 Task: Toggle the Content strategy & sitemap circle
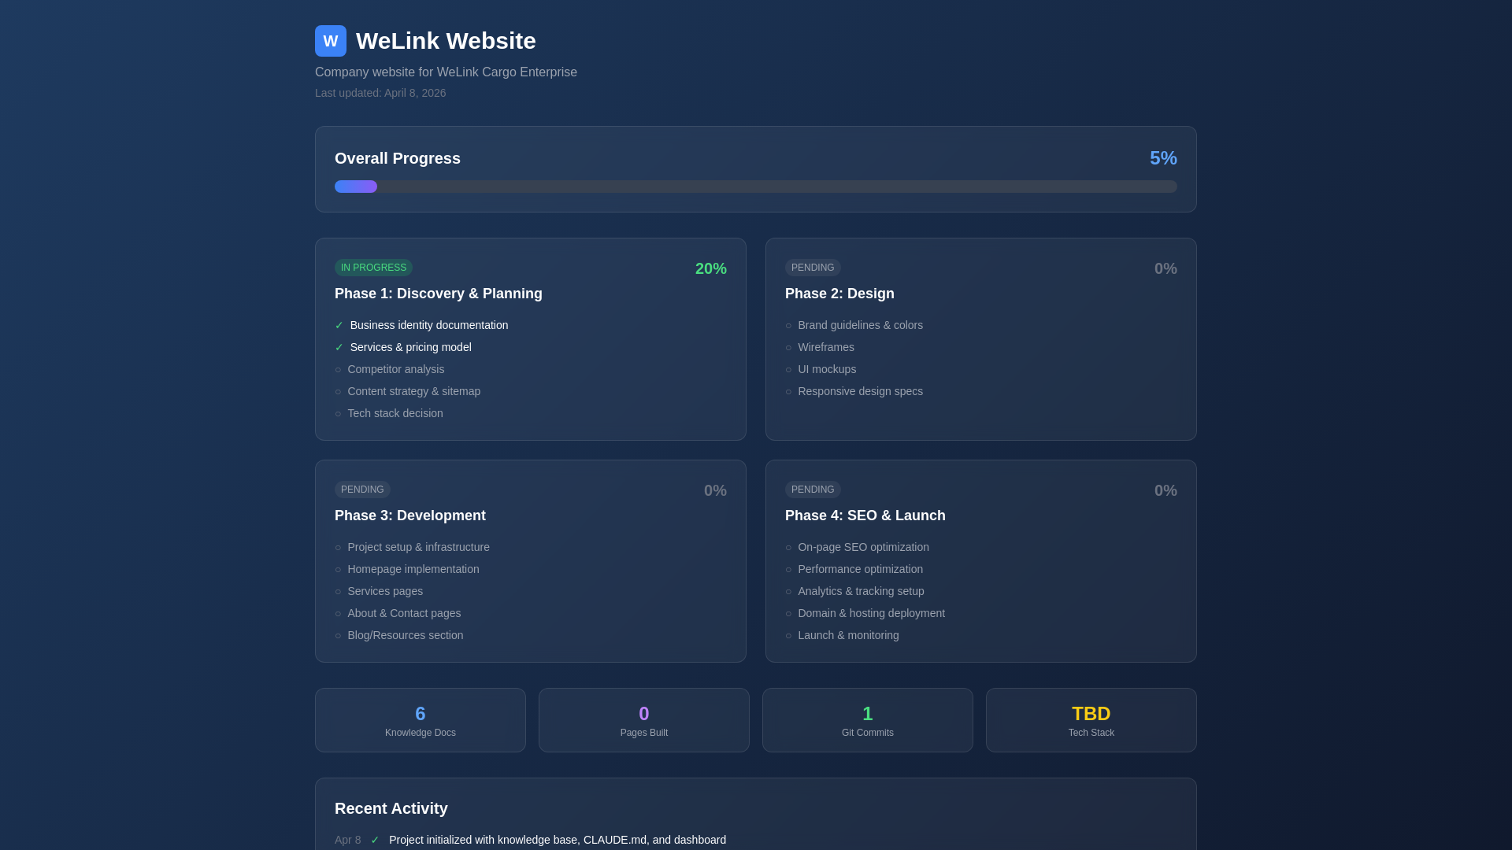click(x=338, y=392)
